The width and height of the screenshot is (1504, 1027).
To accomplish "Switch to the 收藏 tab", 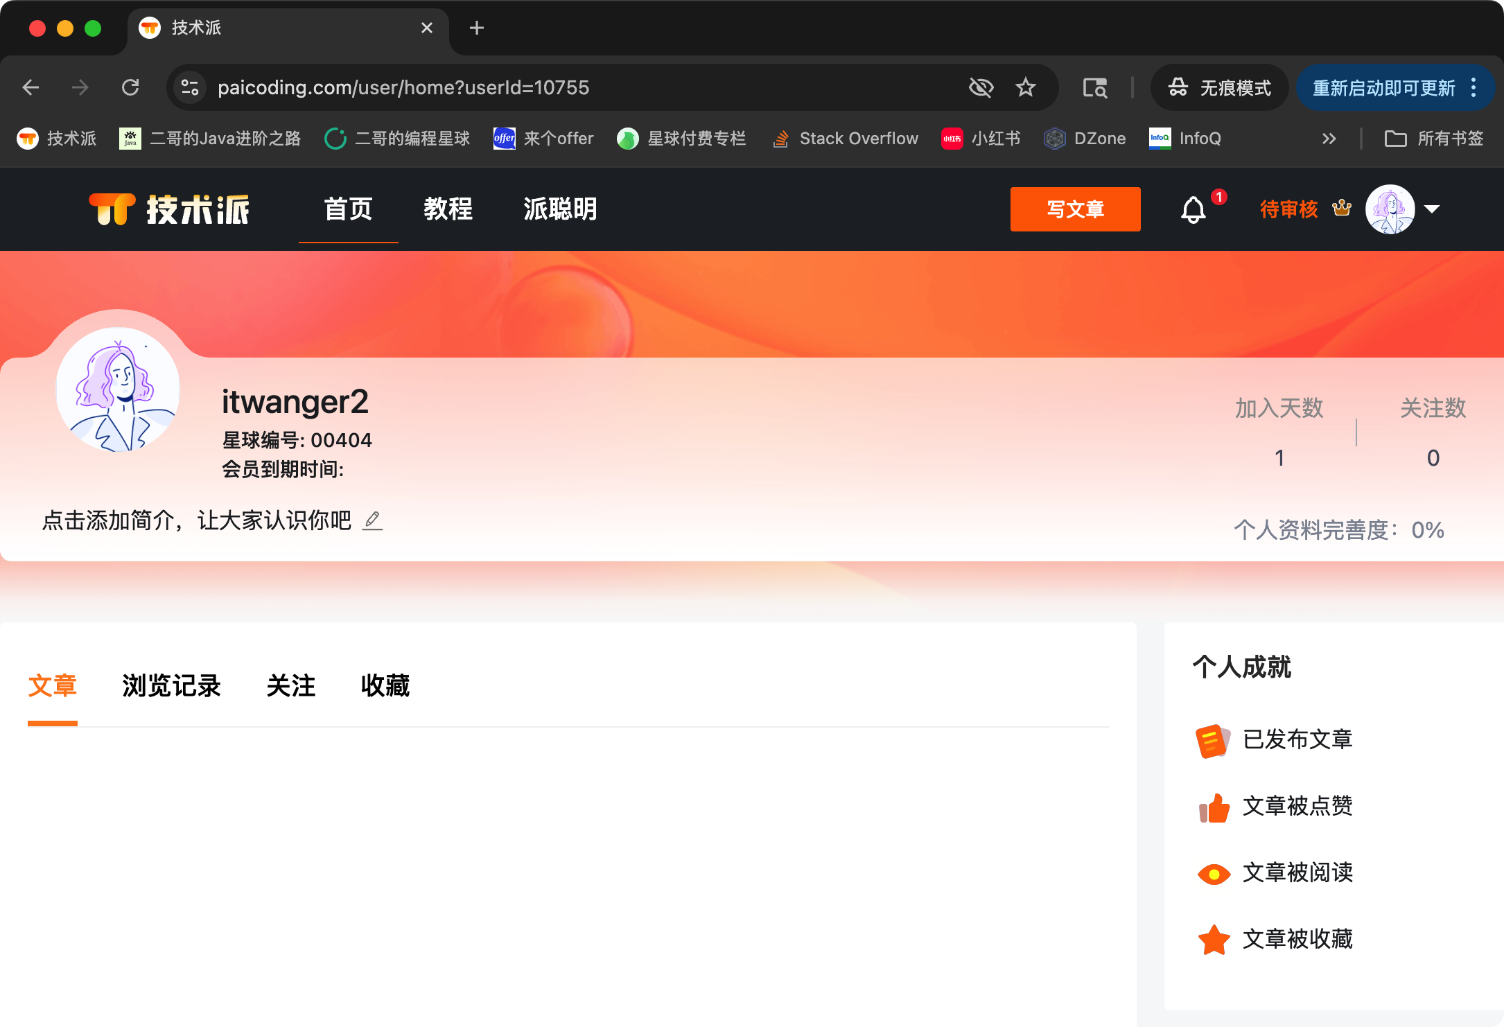I will pyautogui.click(x=385, y=685).
